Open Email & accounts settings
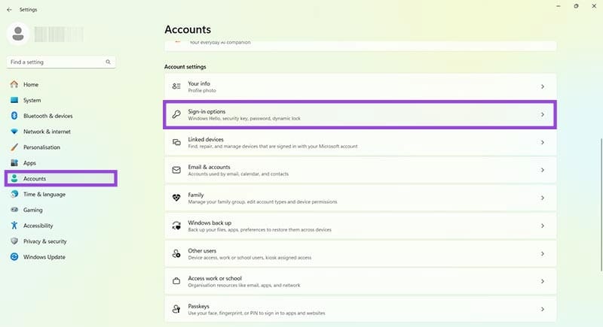Viewport: 603px width, 327px height. (209, 170)
